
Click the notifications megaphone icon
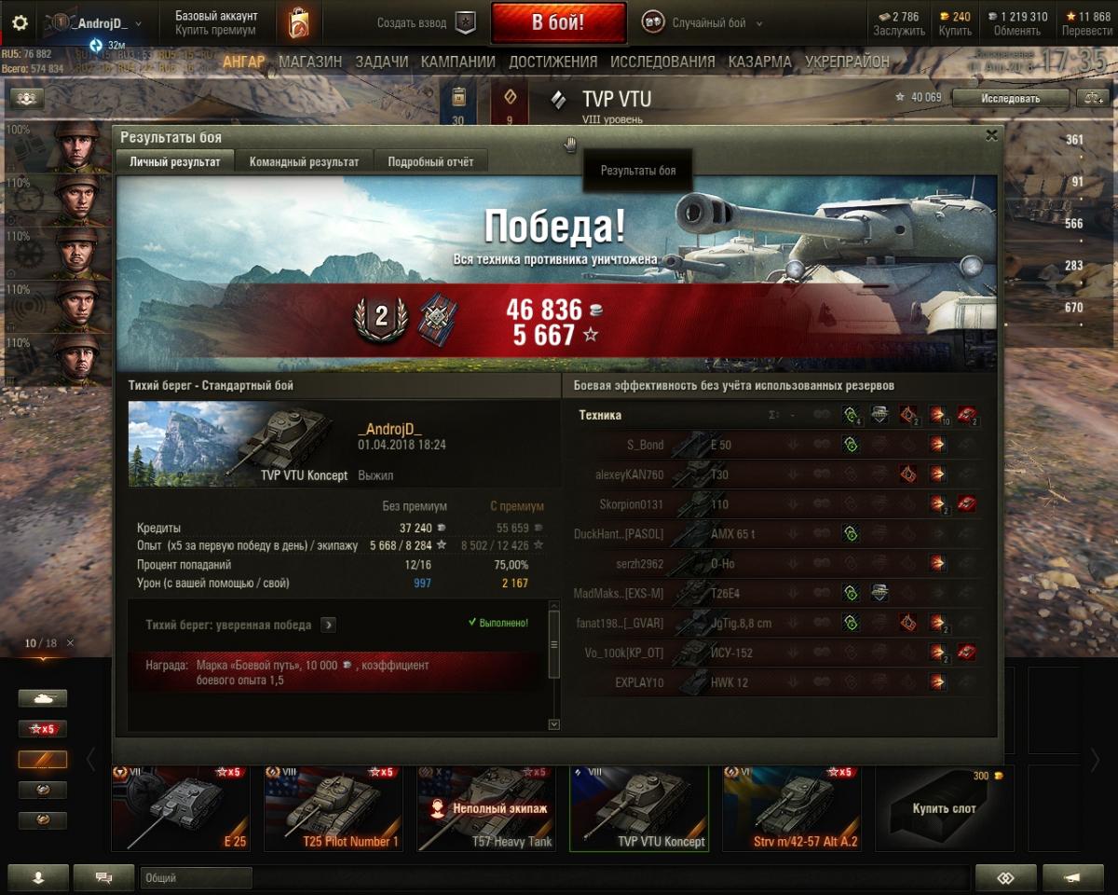(1072, 877)
